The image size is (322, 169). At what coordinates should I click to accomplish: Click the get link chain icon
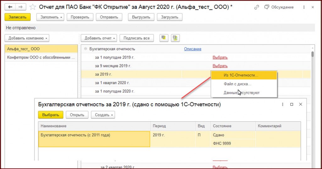[x=257, y=7]
